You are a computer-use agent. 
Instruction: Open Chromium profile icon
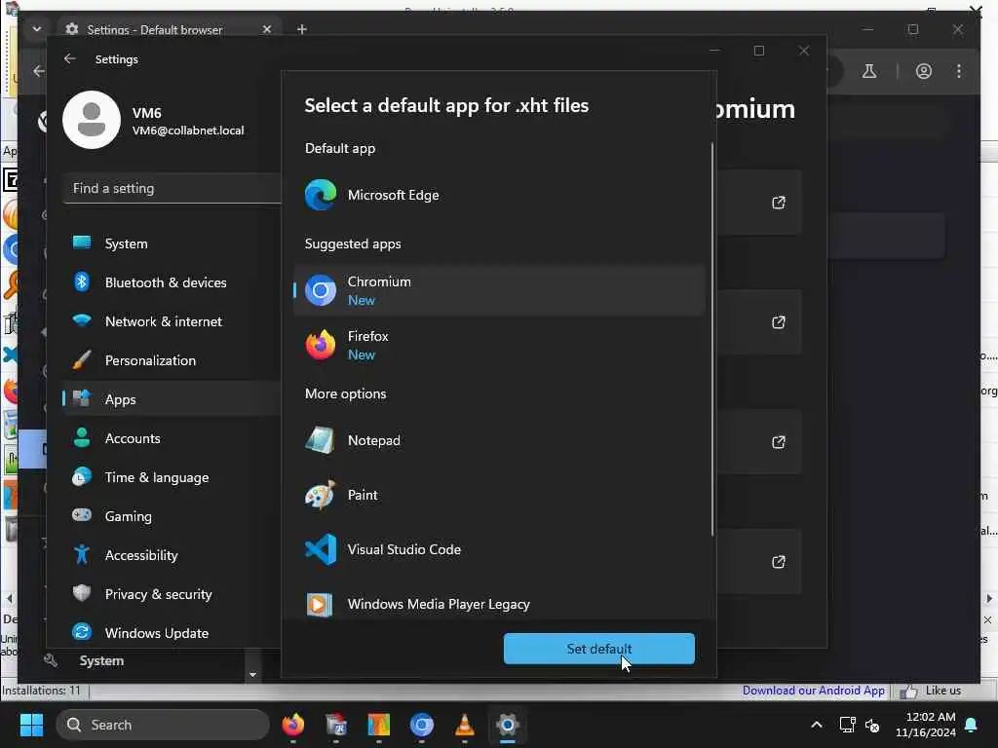coord(924,71)
